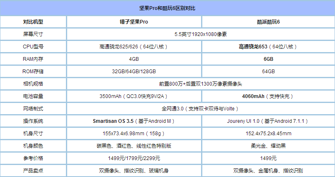Click the 高通骁龙653 cell
This screenshot has width=335, height=177.
pyautogui.click(x=268, y=46)
